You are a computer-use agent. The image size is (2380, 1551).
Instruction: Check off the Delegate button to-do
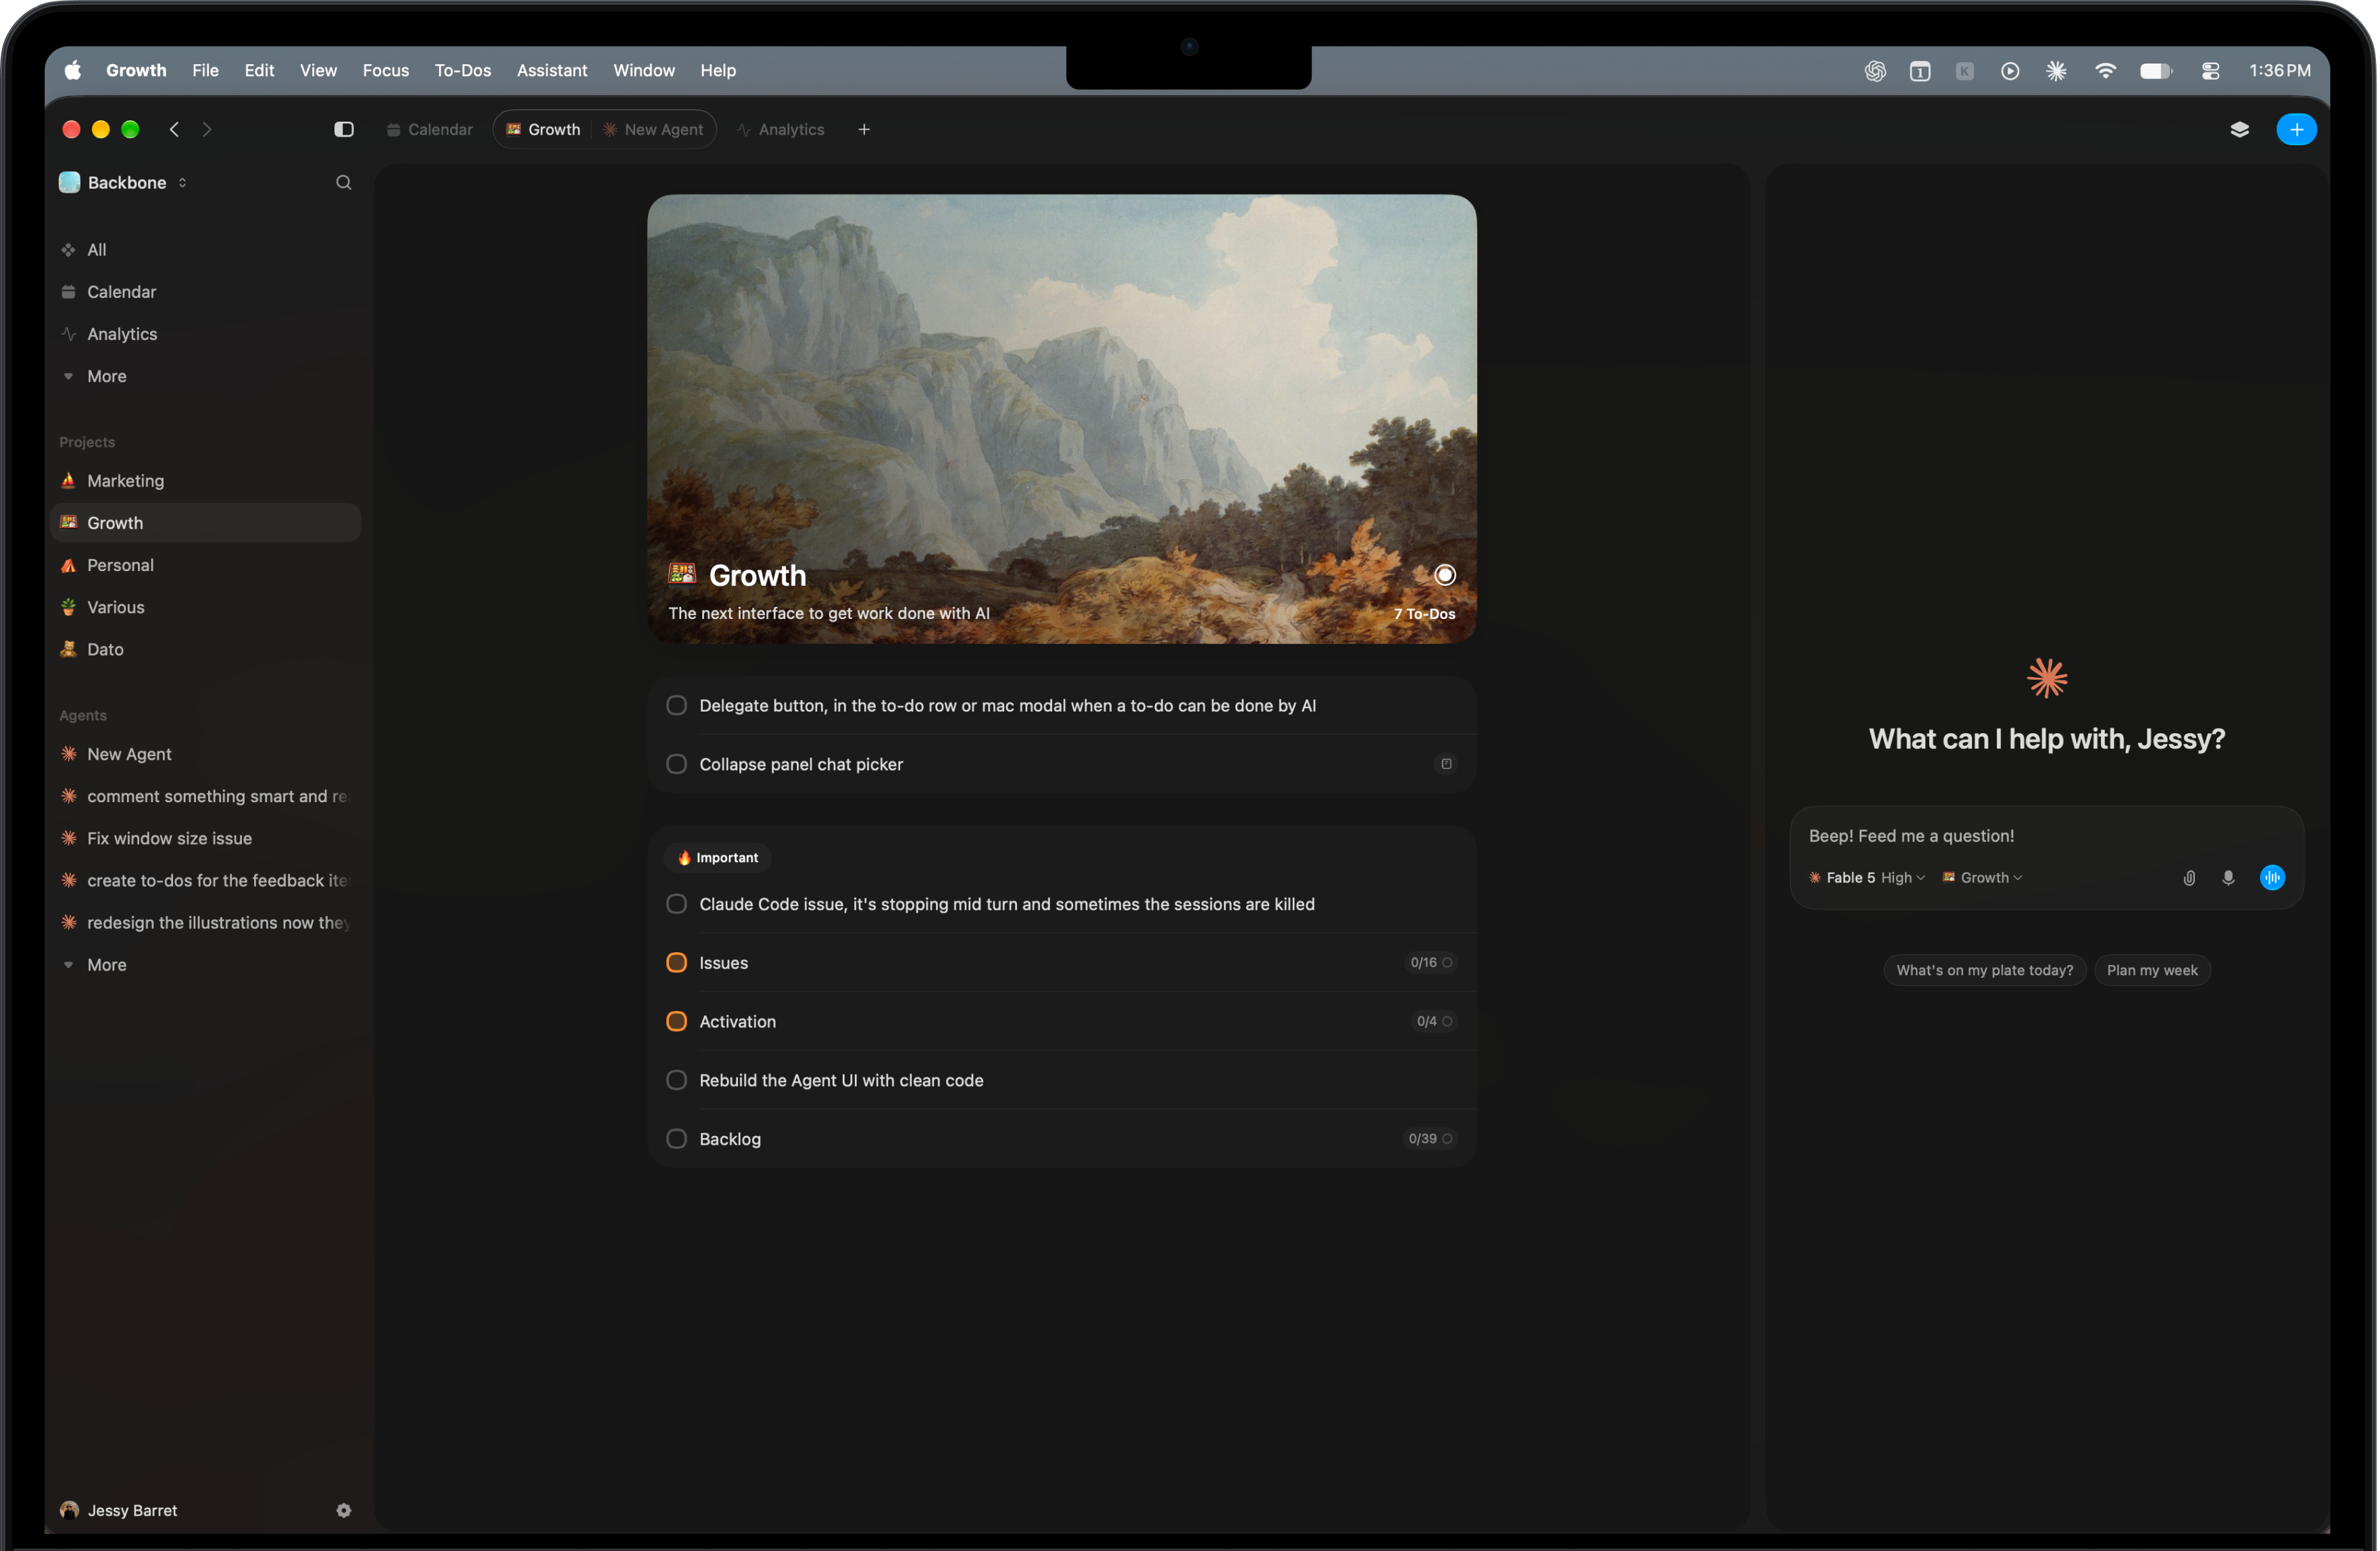pos(677,705)
